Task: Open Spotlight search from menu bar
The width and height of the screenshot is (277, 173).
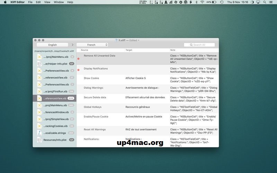Action: pyautogui.click(x=265, y=2)
